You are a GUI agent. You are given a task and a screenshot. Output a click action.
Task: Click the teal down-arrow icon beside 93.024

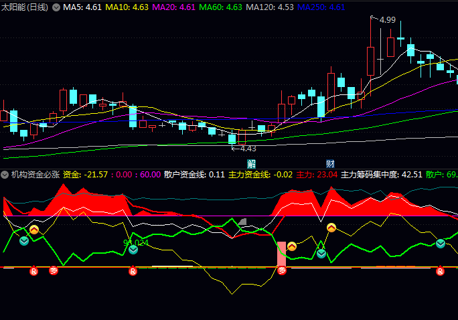tap(133, 250)
